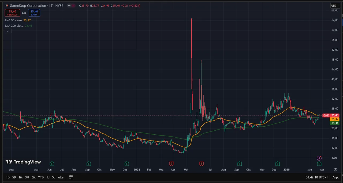
Task: Select the EMA 200 close indicator label
Action: pyautogui.click(x=14, y=26)
